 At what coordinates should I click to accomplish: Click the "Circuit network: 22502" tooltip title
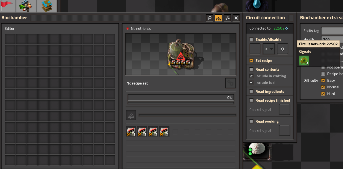318,44
